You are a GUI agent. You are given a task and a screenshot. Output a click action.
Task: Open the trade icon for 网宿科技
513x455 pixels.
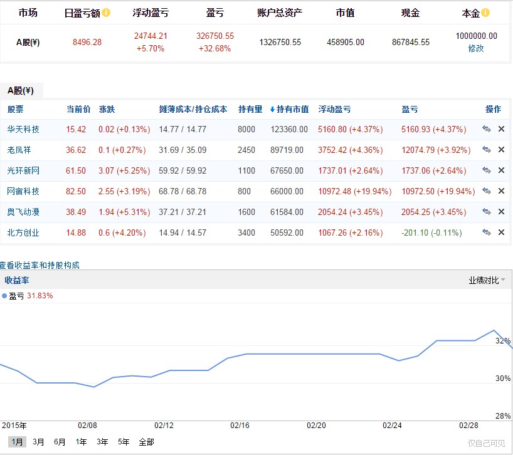[487, 191]
